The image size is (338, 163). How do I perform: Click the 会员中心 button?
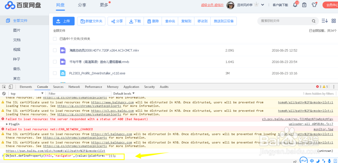point(330,5)
